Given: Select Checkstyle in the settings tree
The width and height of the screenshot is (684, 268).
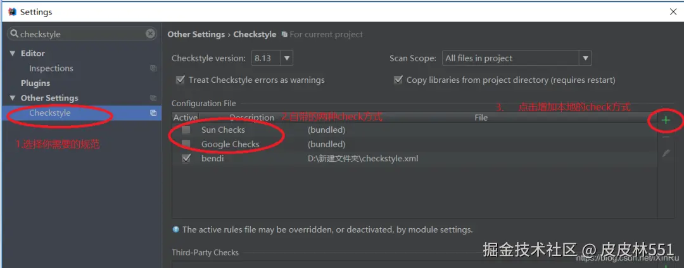Looking at the screenshot, I should [50, 113].
